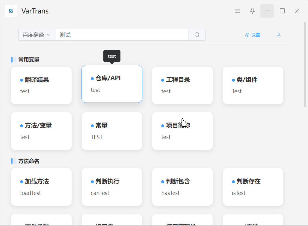Copy the 加载方法 loadTest result
Image resolution: width=308 pixels, height=226 pixels.
pos(41,187)
